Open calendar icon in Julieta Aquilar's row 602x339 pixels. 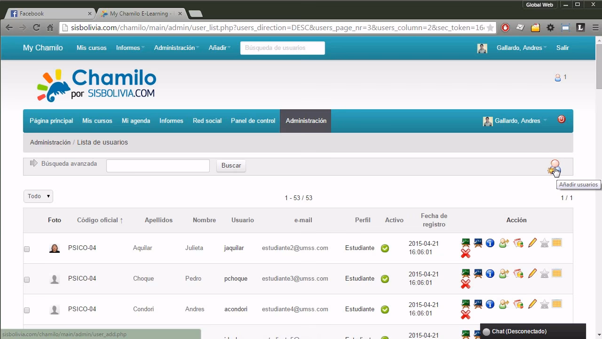(557, 243)
